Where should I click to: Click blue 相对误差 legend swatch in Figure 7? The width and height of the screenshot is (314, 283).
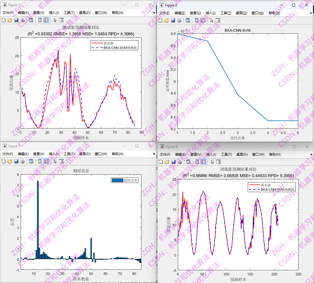pyautogui.click(x=117, y=180)
